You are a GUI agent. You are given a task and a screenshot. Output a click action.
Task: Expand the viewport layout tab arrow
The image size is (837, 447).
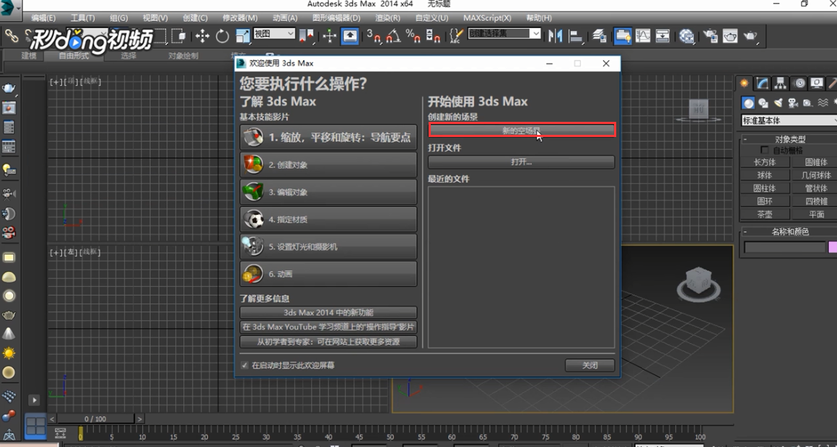tap(34, 399)
